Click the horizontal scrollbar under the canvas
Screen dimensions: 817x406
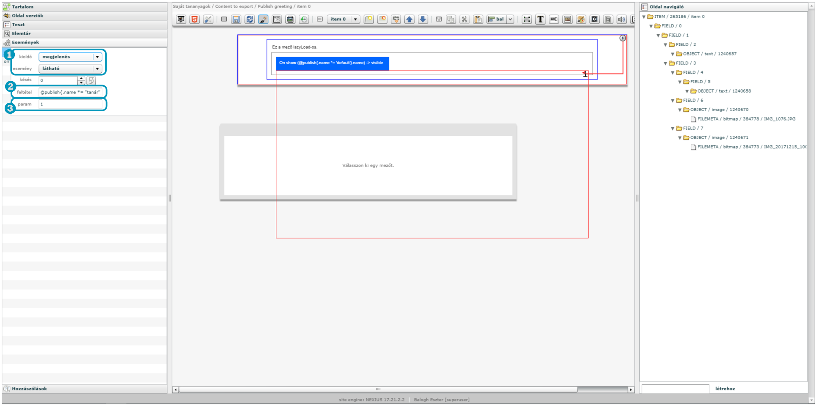coord(378,390)
